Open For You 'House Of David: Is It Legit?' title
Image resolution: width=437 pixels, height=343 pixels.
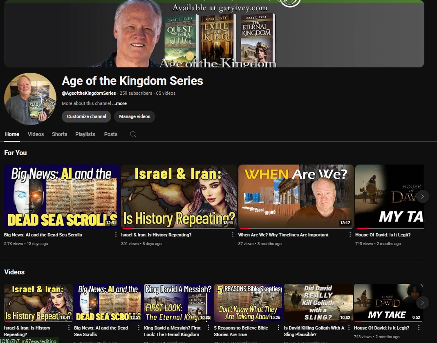pos(383,235)
